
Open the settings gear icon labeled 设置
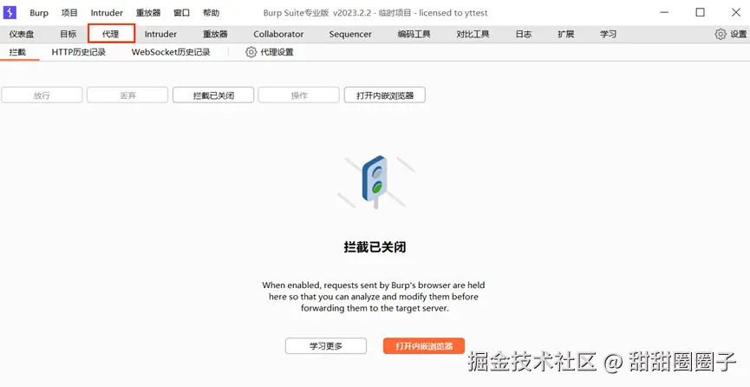(730, 34)
